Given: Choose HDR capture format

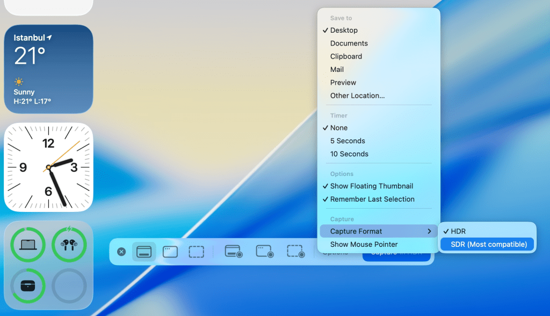Looking at the screenshot, I should (x=458, y=231).
